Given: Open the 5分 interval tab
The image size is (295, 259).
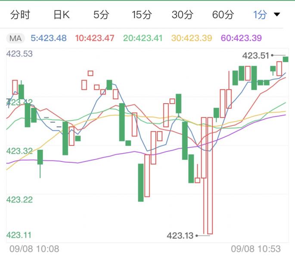Looking at the screenshot, I should click(x=101, y=15).
